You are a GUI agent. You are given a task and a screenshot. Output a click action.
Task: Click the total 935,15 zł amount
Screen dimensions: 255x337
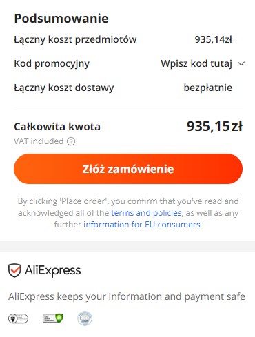click(214, 126)
